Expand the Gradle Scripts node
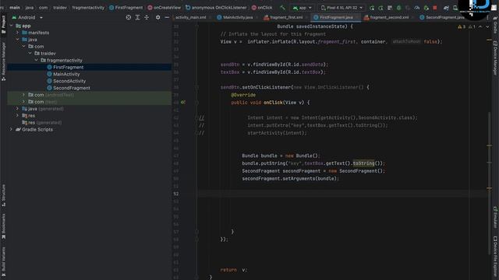The image size is (499, 280). coord(11,129)
